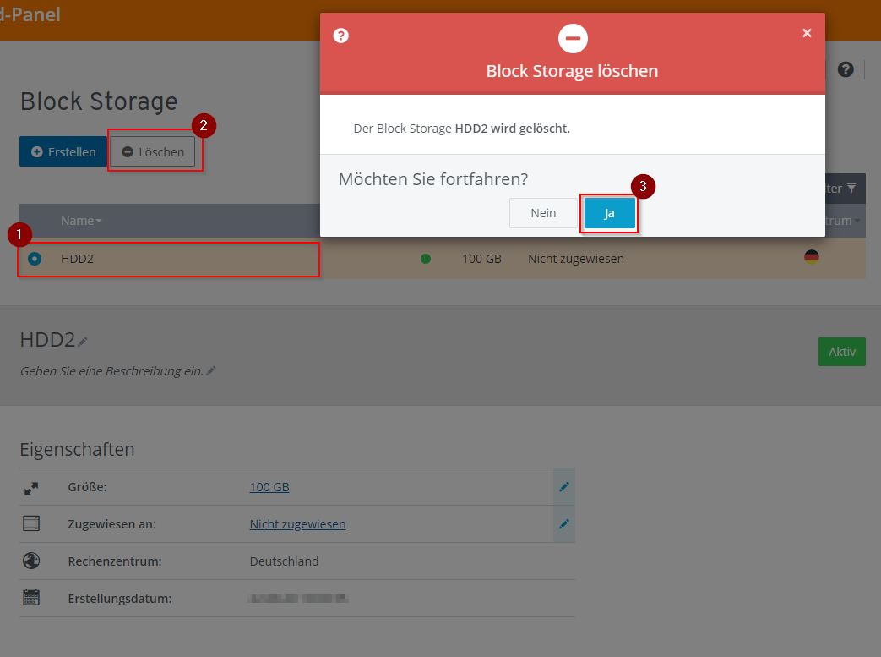The image size is (881, 657).
Task: Click the Größe resize arrows icon
Action: (x=31, y=488)
